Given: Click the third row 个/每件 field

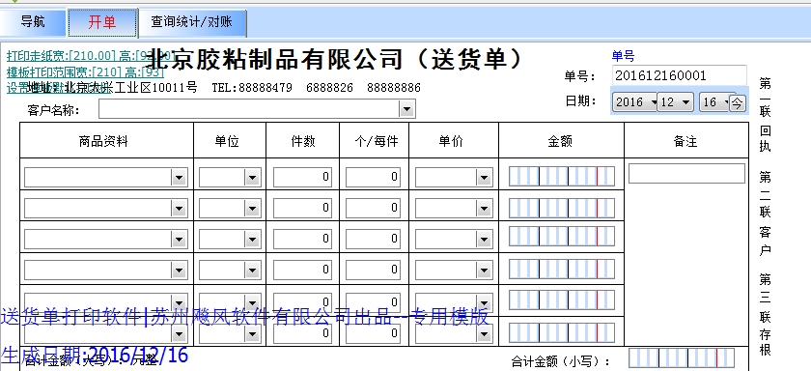Looking at the screenshot, I should pos(373,239).
